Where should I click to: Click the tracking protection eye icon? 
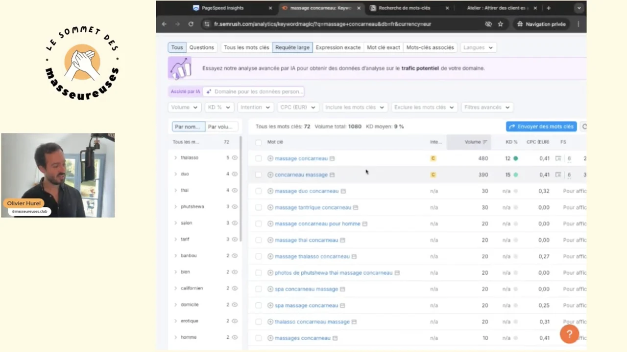click(x=488, y=24)
